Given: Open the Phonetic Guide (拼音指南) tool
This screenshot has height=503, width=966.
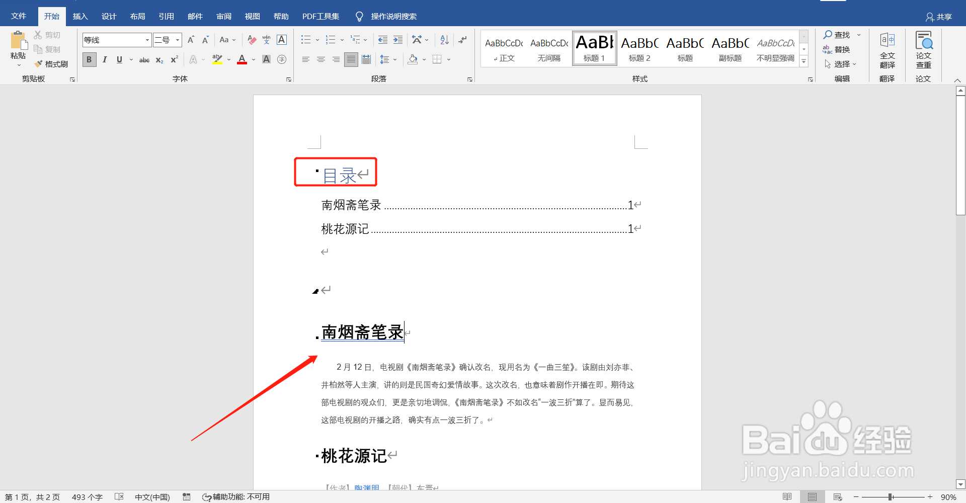Looking at the screenshot, I should point(266,40).
